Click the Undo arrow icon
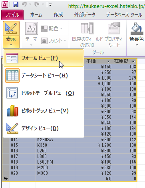The height and width of the screenshot is (188, 145). click(24, 4)
